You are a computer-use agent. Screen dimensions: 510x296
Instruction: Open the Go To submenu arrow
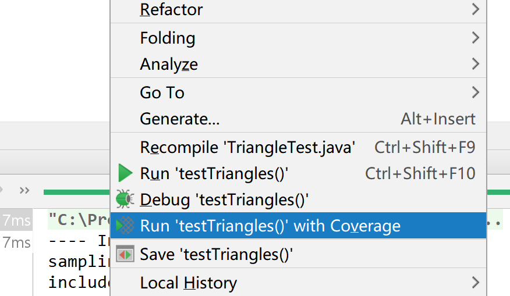click(x=475, y=92)
